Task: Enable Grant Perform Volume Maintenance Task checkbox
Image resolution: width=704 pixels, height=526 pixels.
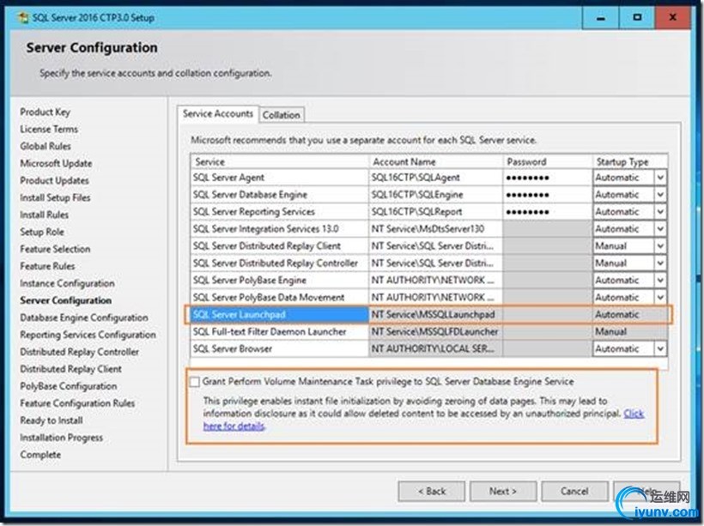Action: [195, 381]
